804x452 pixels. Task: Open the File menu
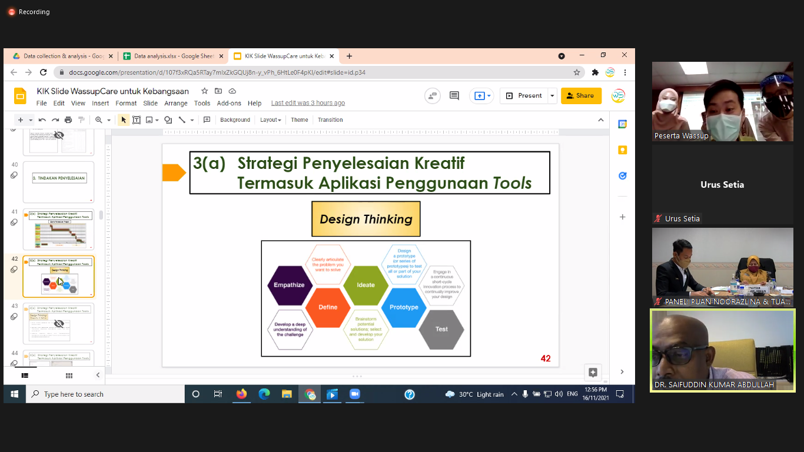(41, 103)
